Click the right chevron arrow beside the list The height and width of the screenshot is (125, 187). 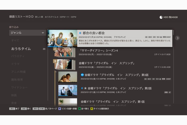[x=177, y=38]
